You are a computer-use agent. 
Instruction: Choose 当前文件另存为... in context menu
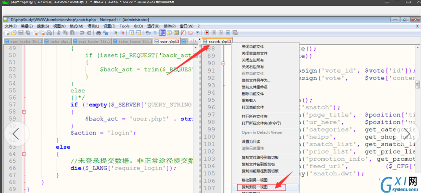tap(256, 80)
